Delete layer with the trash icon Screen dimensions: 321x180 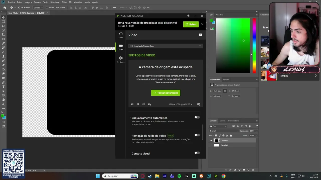253,170
